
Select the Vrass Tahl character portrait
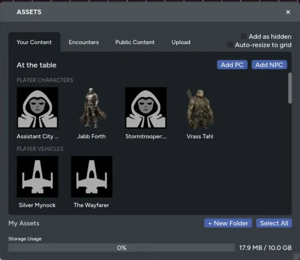click(x=200, y=109)
